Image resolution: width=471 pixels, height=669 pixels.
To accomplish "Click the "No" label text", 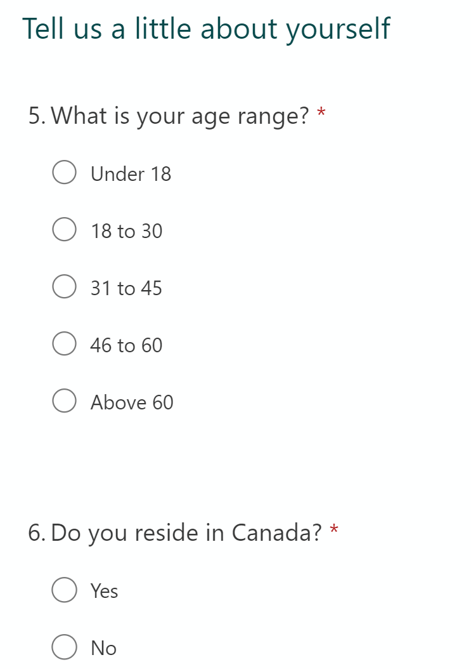I will 103,648.
